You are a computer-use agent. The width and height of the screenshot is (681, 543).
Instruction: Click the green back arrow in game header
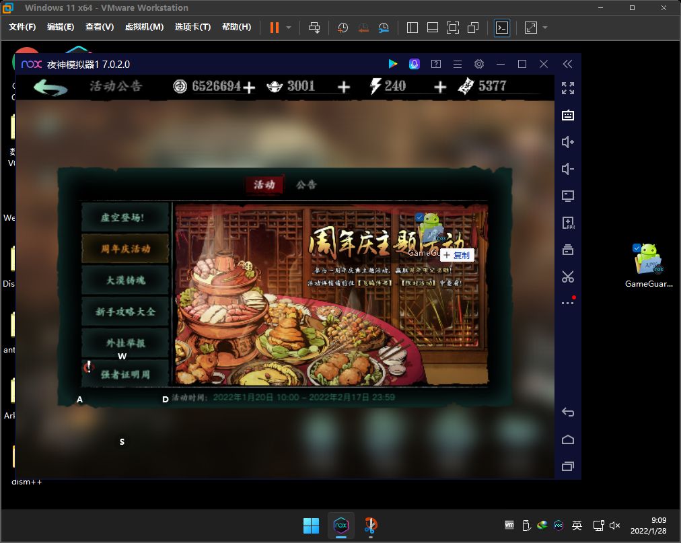50,87
